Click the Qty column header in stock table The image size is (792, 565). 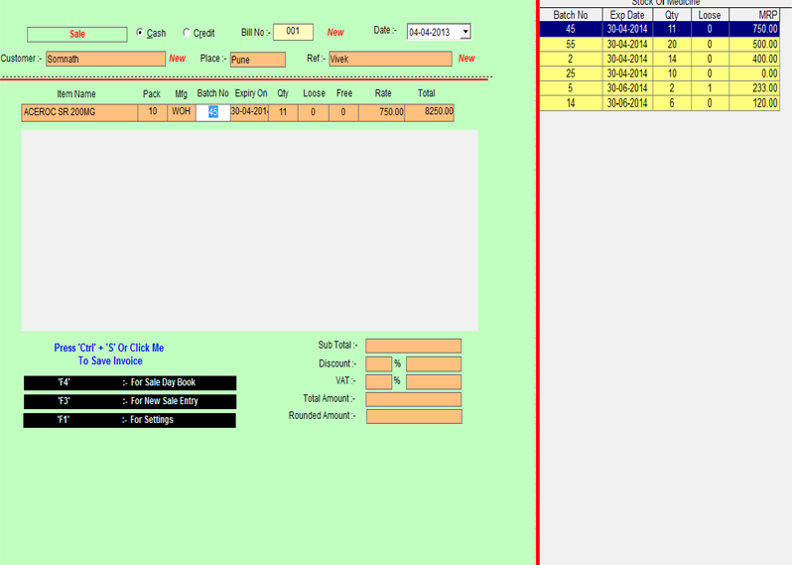click(672, 15)
